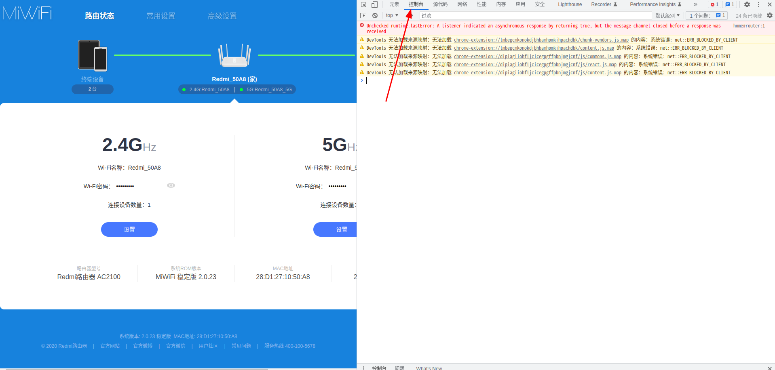This screenshot has height=370, width=775.
Task: Click the 5GHz 设置 button
Action: click(x=335, y=229)
